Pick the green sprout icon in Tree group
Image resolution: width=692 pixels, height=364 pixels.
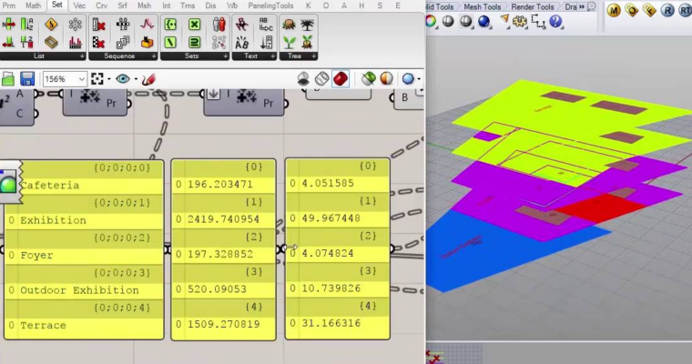click(x=289, y=43)
